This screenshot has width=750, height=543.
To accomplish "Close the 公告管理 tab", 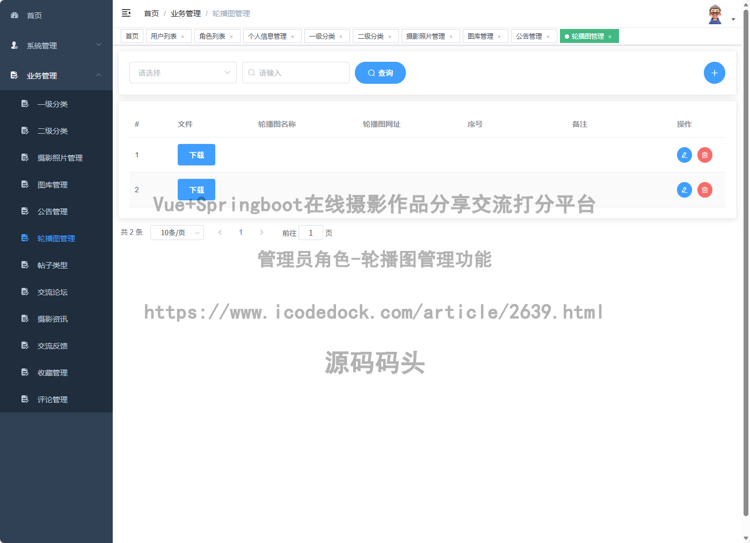I will click(549, 36).
